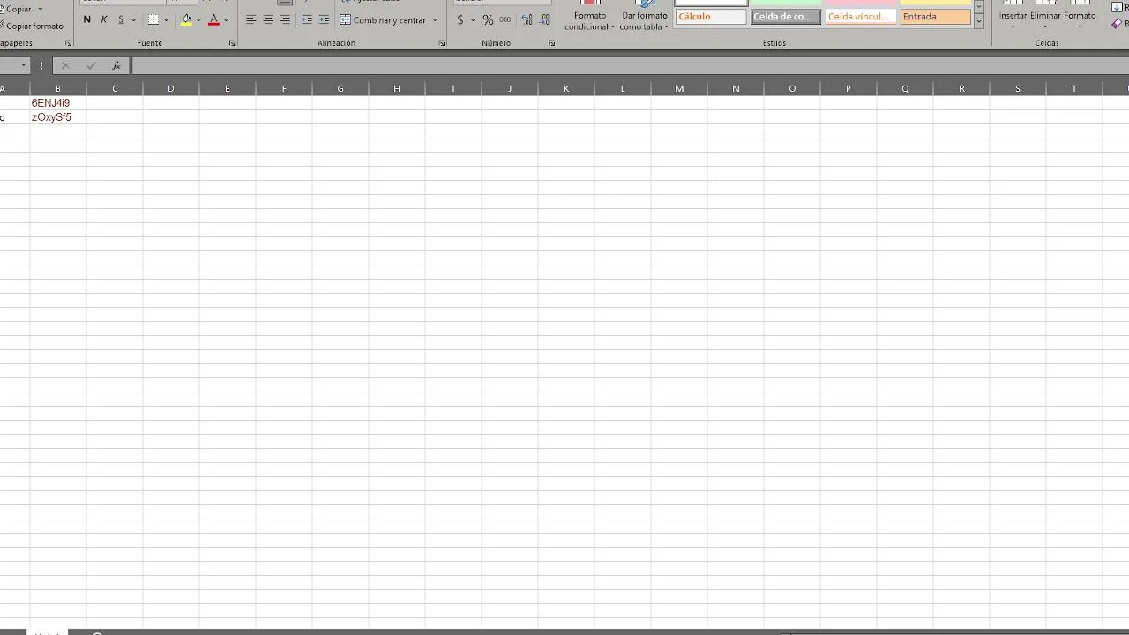Expand cell styles gallery
The image size is (1129, 635).
tap(978, 21)
